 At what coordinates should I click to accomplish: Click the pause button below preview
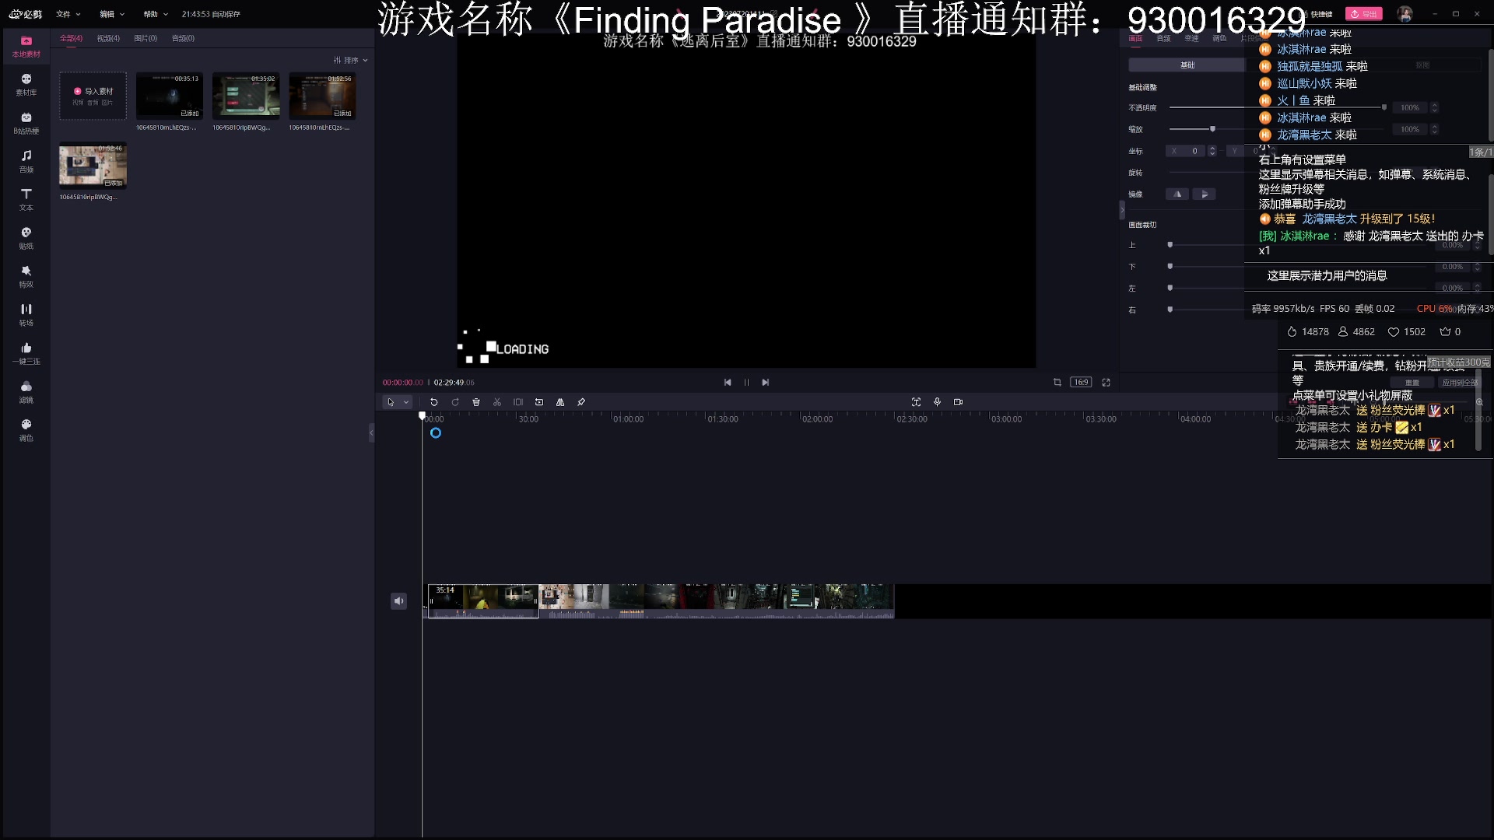[746, 382]
